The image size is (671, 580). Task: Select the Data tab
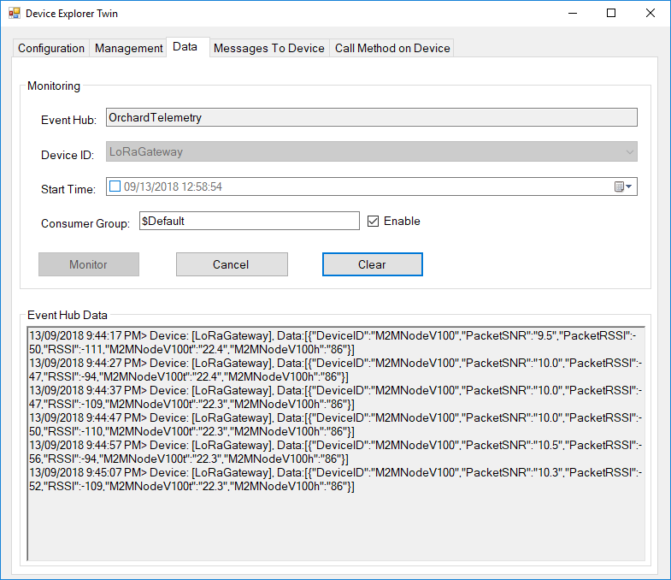[x=185, y=47]
